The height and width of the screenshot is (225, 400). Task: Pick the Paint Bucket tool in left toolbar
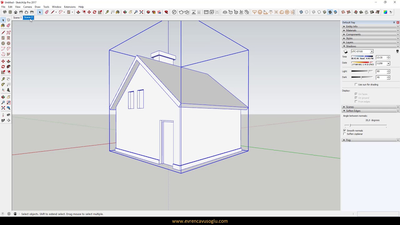pos(3,26)
